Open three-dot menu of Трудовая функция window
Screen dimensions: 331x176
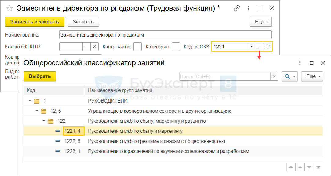click(x=249, y=9)
